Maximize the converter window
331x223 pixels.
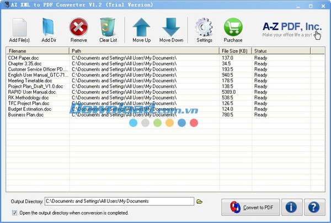click(x=311, y=6)
